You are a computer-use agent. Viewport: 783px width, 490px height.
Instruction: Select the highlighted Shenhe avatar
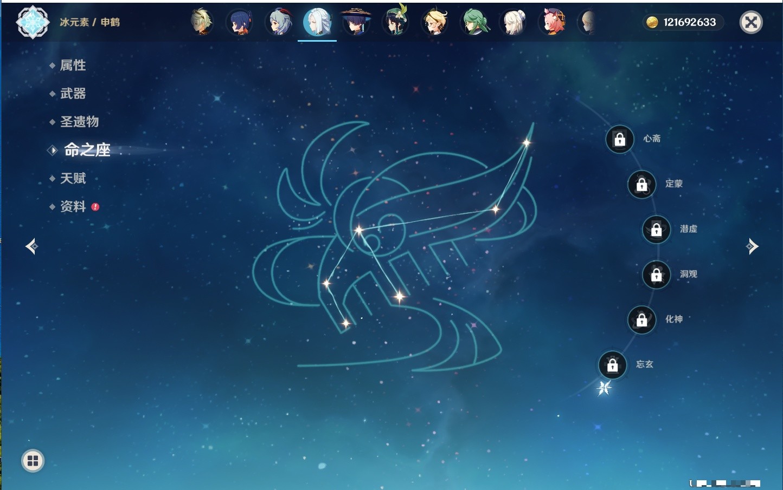(317, 22)
